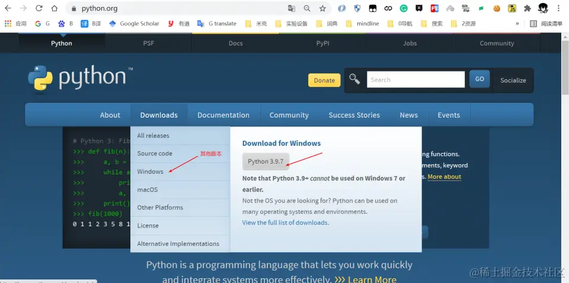Select Windows in Downloads menu
Image resolution: width=569 pixels, height=283 pixels.
click(180, 171)
